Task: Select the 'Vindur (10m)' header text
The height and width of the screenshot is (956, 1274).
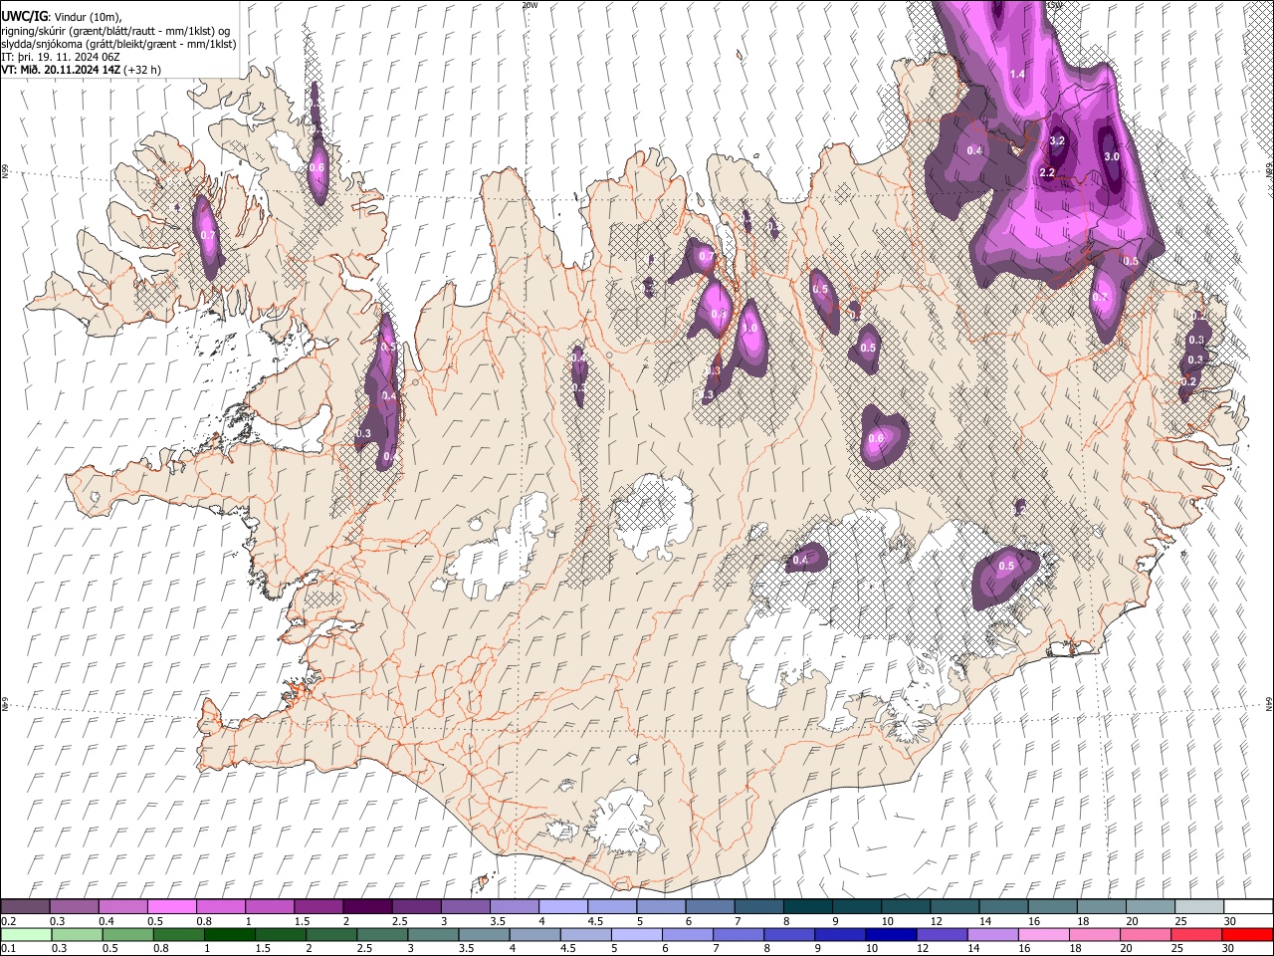Action: click(x=88, y=17)
